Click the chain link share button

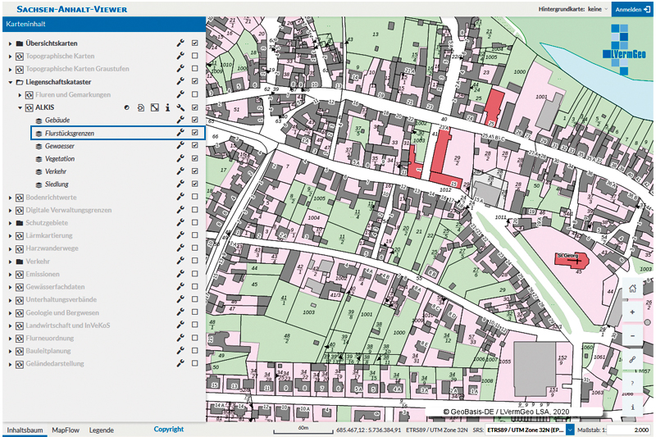tap(632, 359)
